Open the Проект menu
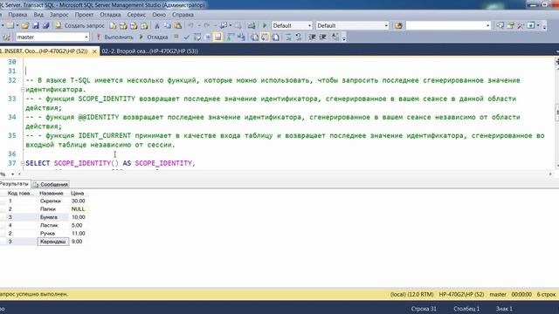Viewport: 559px width, 314px height. [x=84, y=15]
